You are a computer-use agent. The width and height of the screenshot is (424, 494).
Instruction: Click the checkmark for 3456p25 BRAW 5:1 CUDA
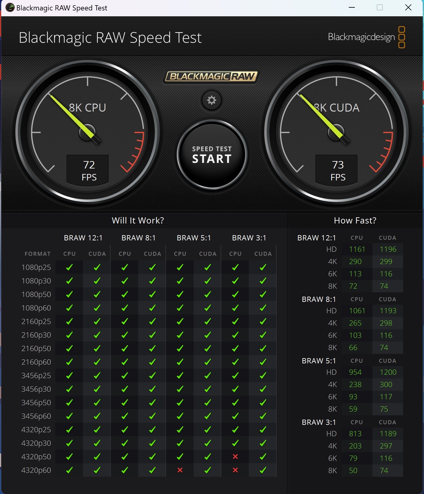[208, 375]
